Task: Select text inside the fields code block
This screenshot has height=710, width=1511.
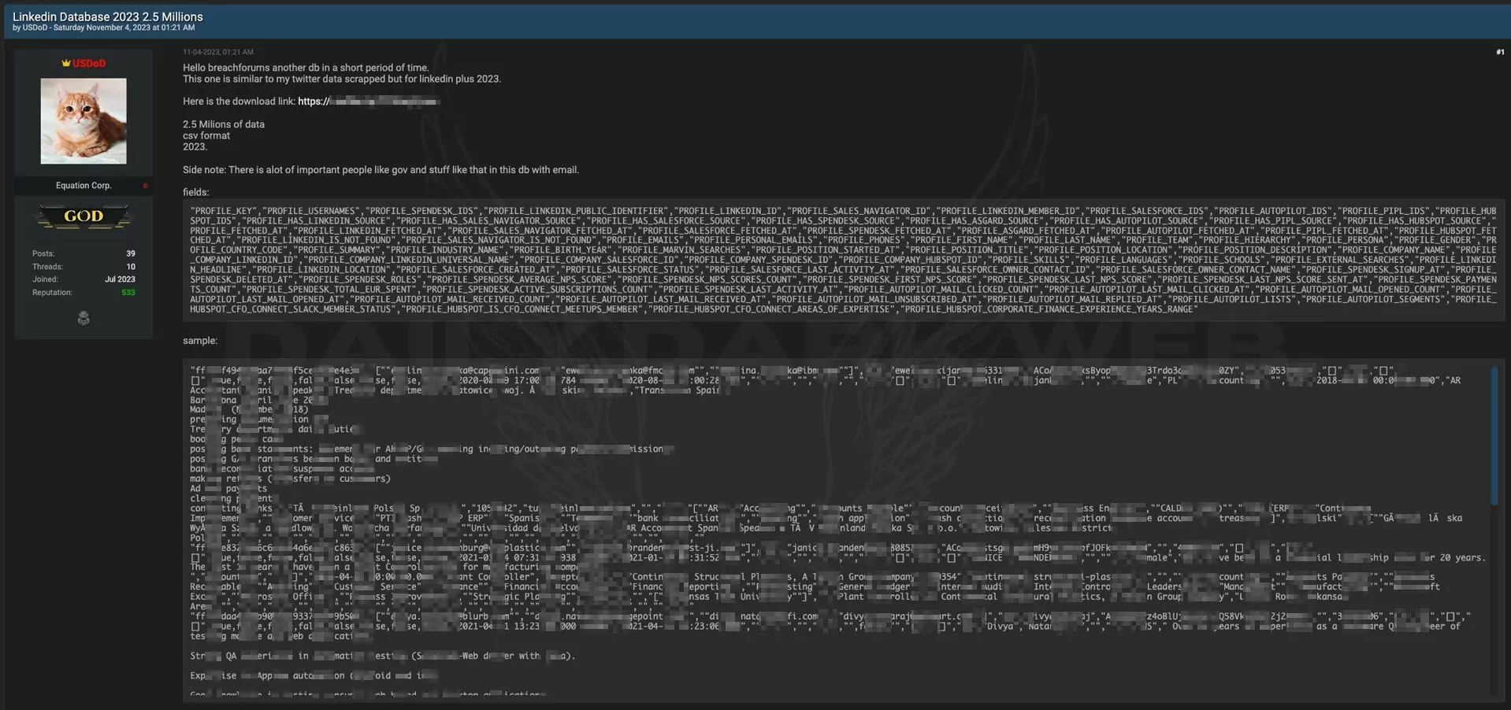Action: point(788,260)
